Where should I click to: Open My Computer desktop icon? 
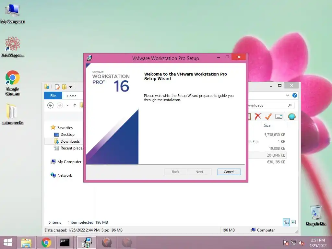tap(13, 13)
